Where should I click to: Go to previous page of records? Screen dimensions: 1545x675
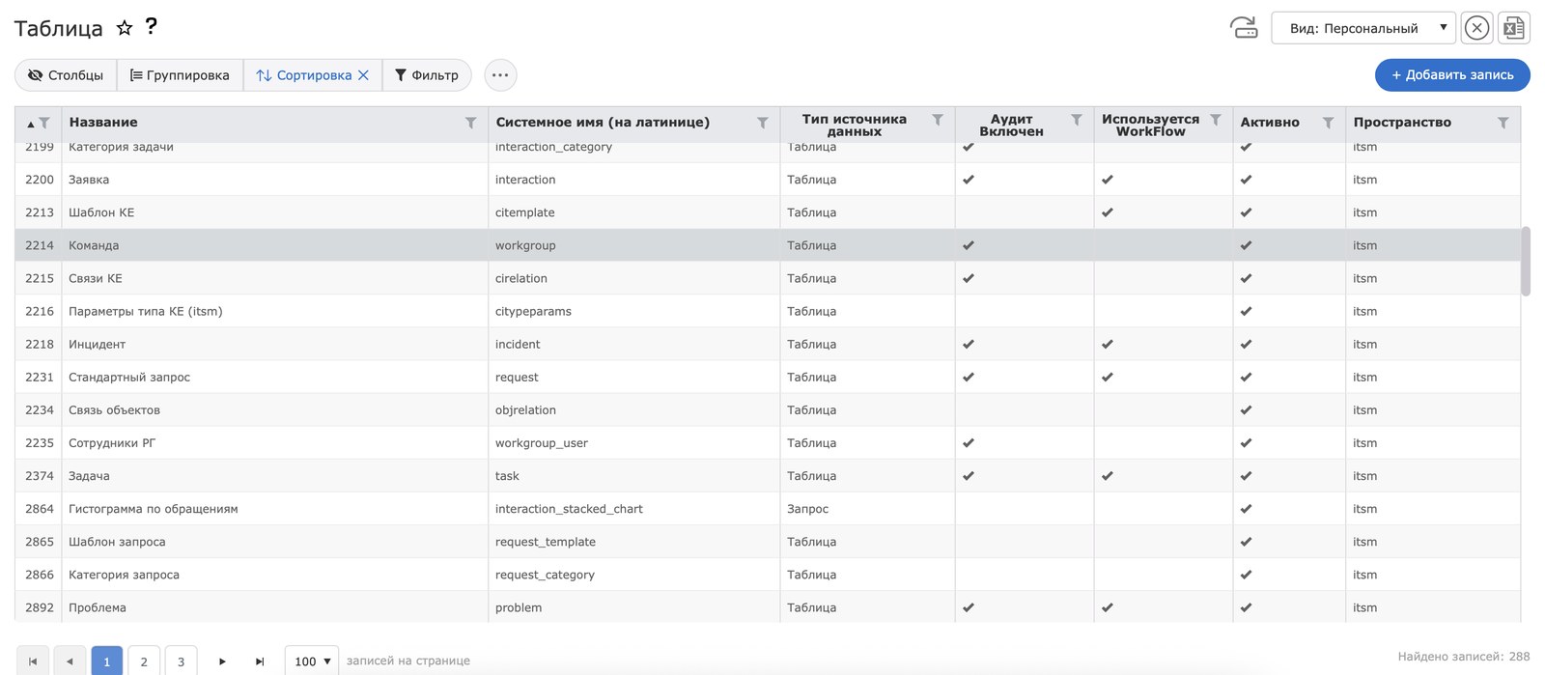tap(70, 661)
